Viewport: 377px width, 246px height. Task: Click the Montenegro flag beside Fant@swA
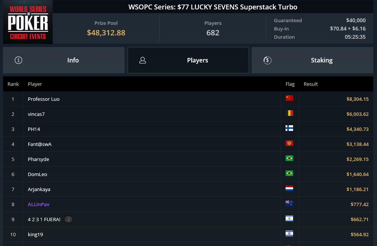(289, 143)
